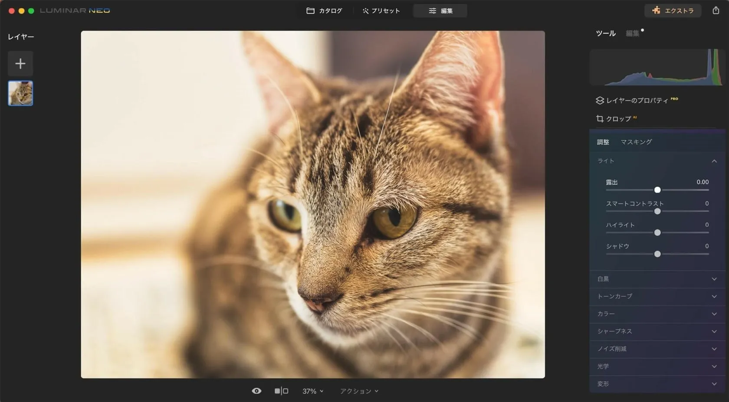Viewport: 729px width, 402px height.
Task: Click the add layer plus icon
Action: pos(20,64)
